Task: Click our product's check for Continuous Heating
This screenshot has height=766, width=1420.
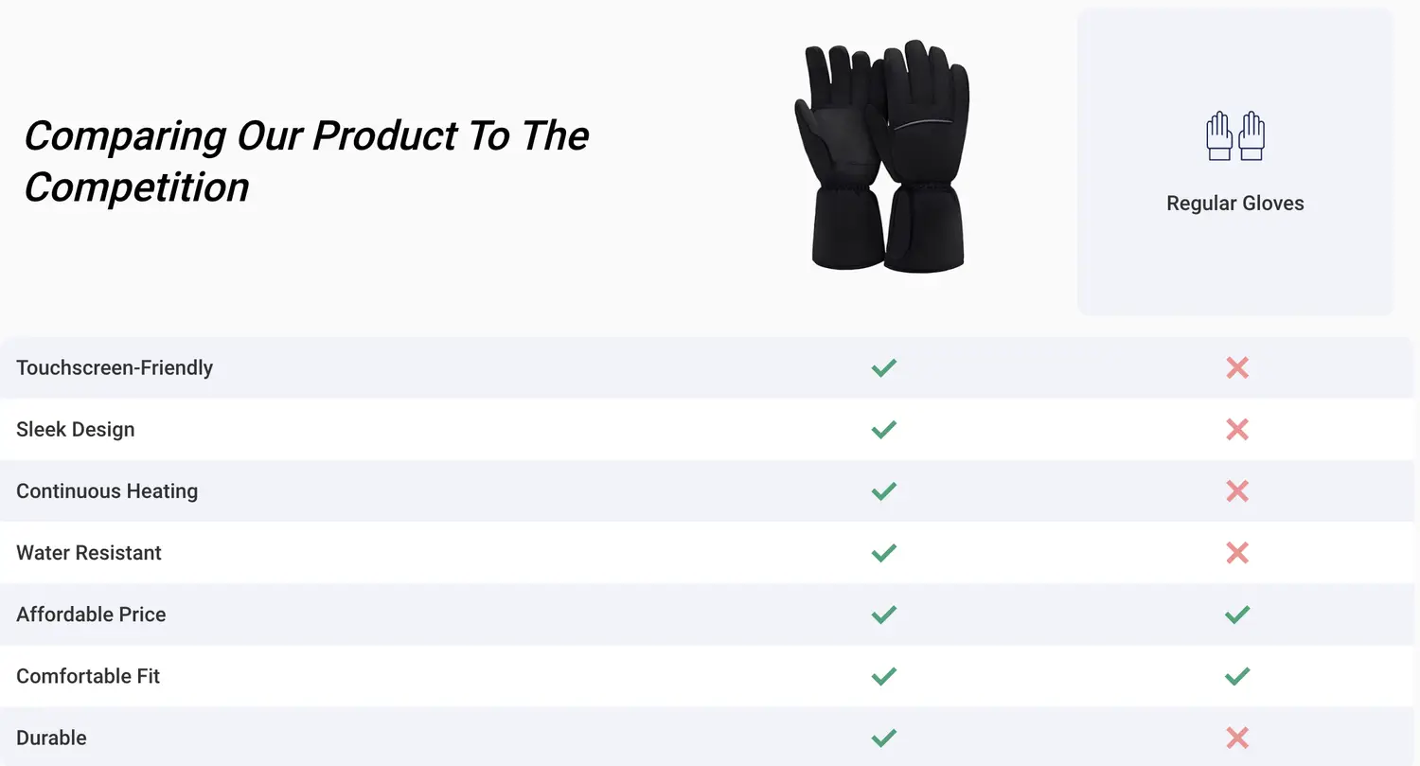Action: pos(883,490)
